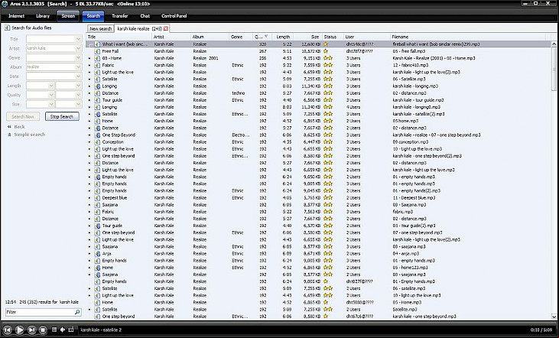Expand the Anja result row

pos(89,254)
